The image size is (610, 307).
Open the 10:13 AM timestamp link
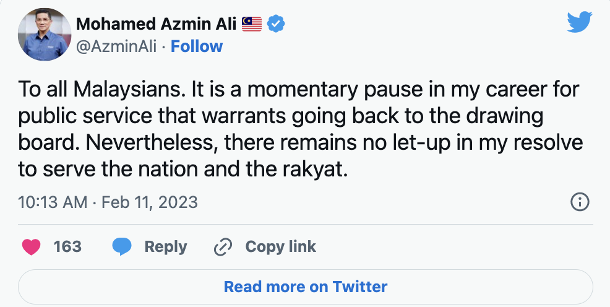(x=53, y=202)
